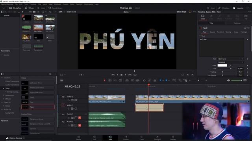
Task: Open timeline name dropdown above viewer
Action: 127,12
